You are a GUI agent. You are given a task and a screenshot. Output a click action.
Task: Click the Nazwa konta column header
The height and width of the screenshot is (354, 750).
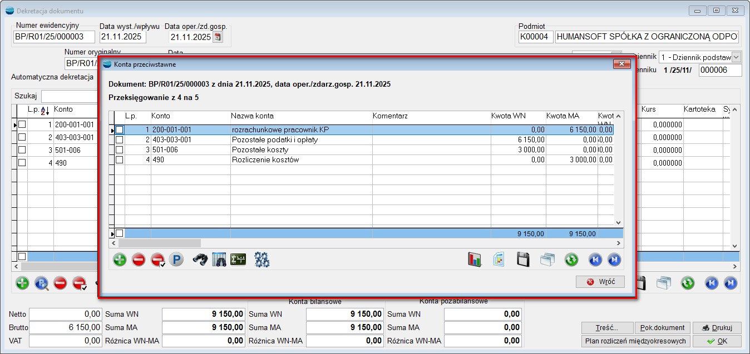(x=252, y=116)
